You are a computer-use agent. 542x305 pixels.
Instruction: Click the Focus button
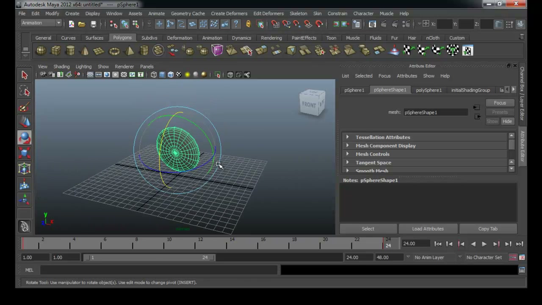click(500, 103)
